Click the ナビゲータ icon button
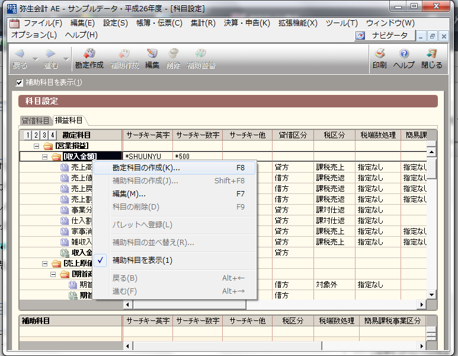 point(360,36)
